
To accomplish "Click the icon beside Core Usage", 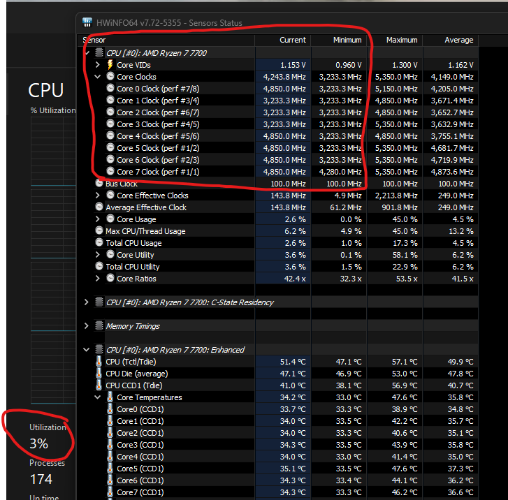I will pyautogui.click(x=110, y=219).
